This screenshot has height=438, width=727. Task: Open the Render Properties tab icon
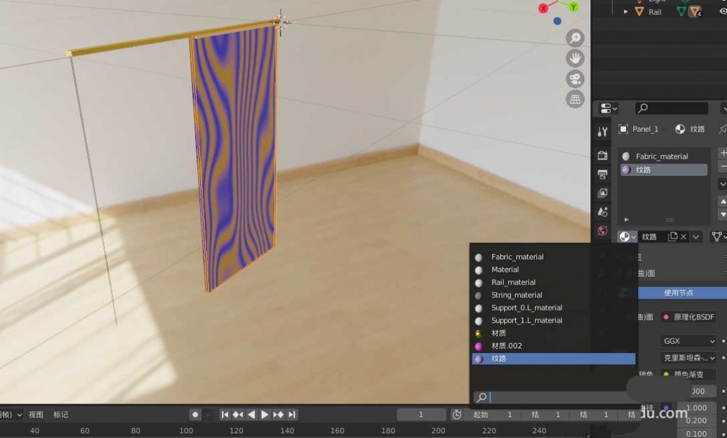[x=602, y=155]
